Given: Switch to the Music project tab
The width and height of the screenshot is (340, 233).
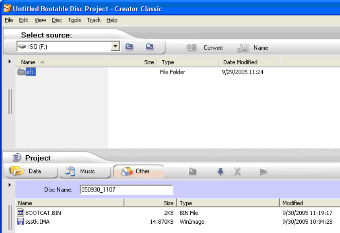Looking at the screenshot, I should pos(85,171).
